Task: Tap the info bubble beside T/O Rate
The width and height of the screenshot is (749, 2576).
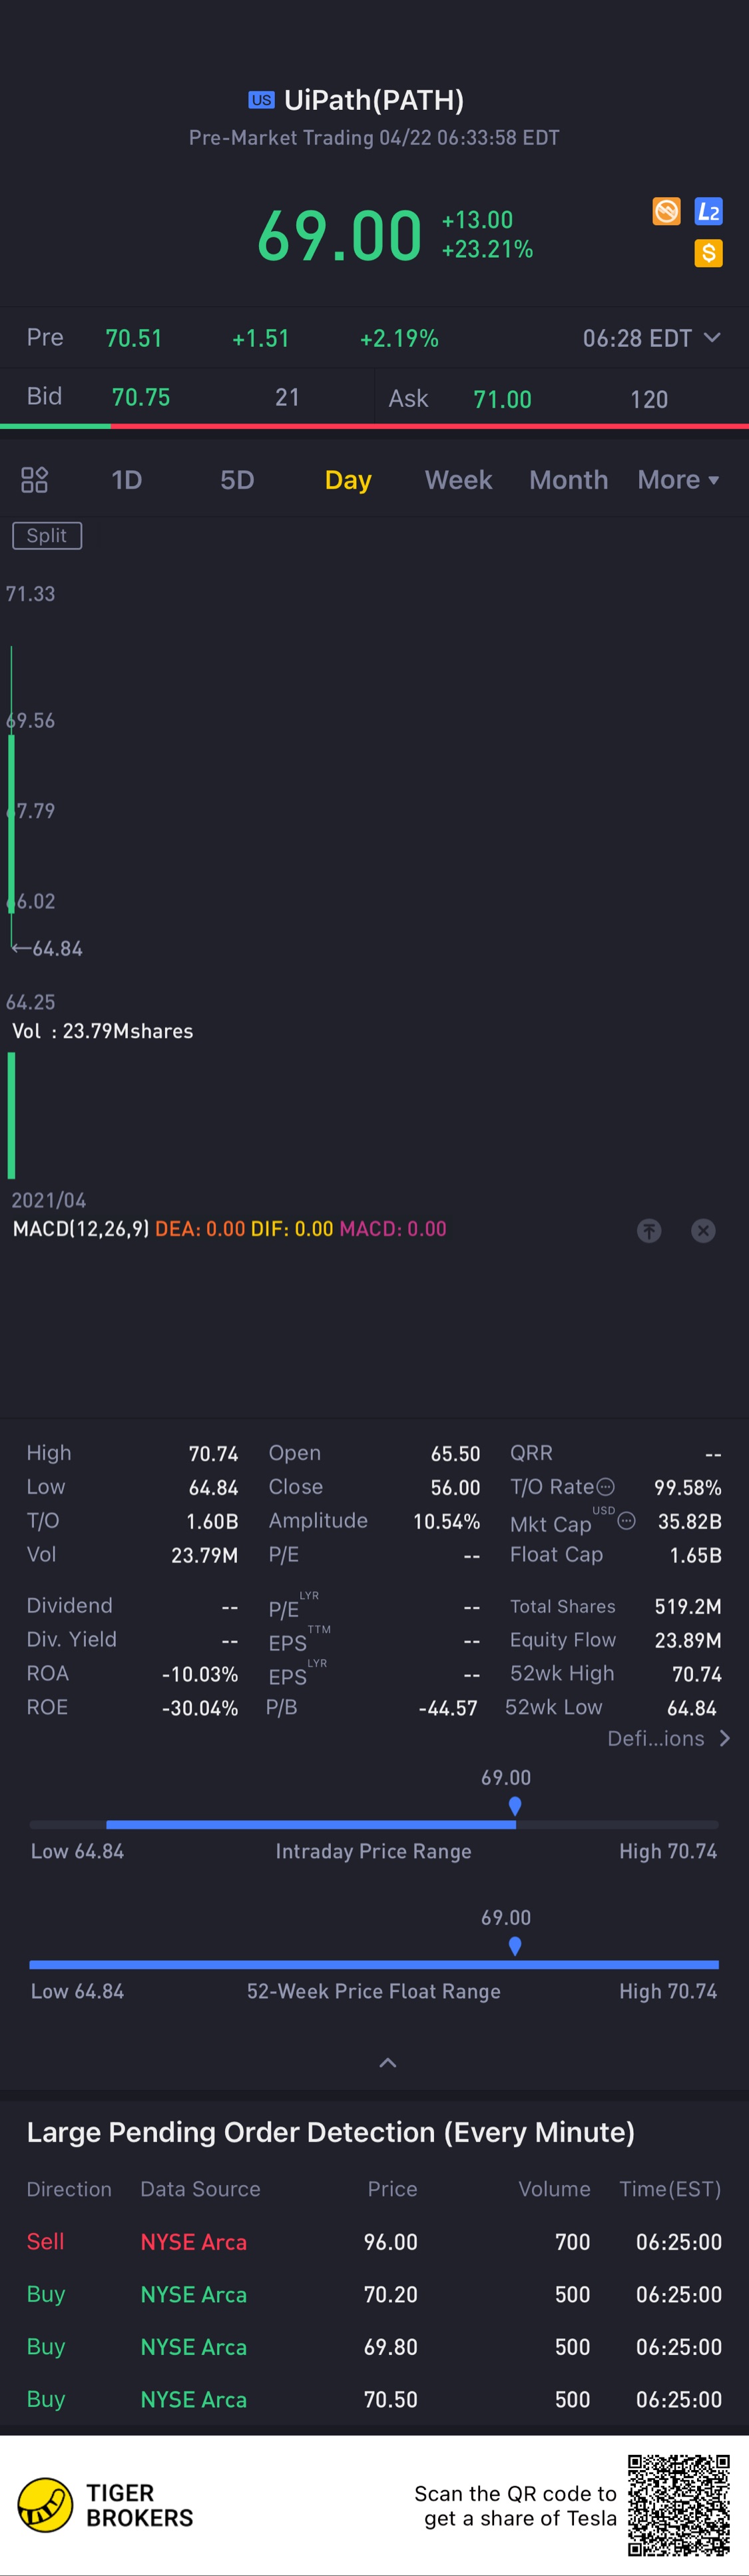Action: pyautogui.click(x=606, y=1487)
